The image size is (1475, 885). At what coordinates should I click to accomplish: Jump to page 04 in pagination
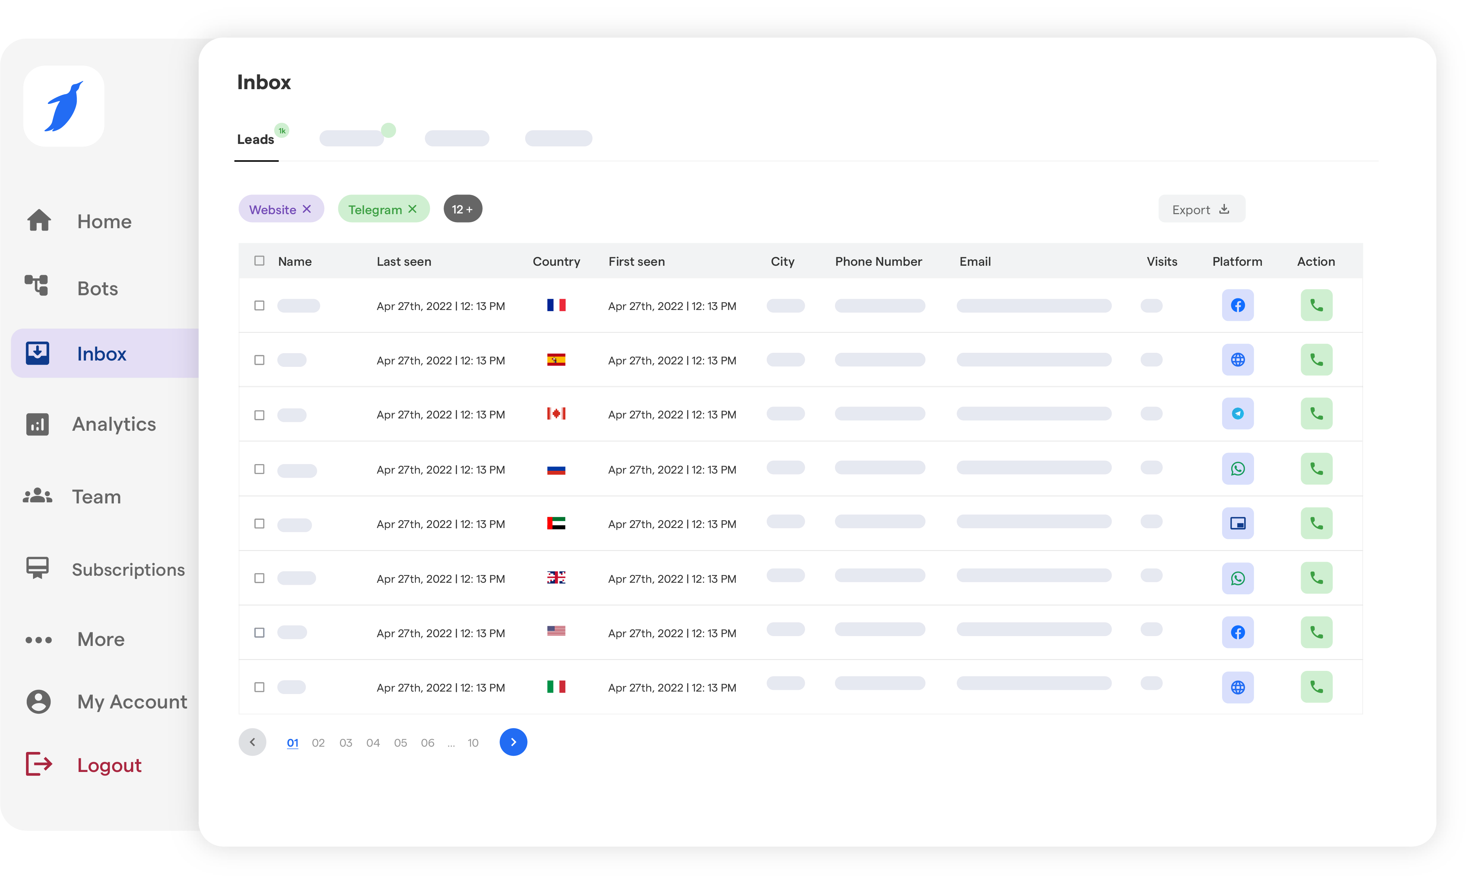coord(373,743)
